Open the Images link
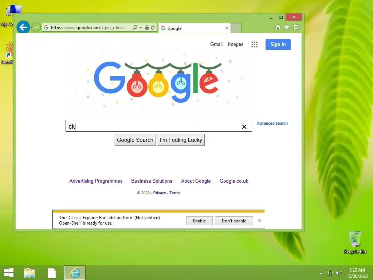 click(236, 44)
